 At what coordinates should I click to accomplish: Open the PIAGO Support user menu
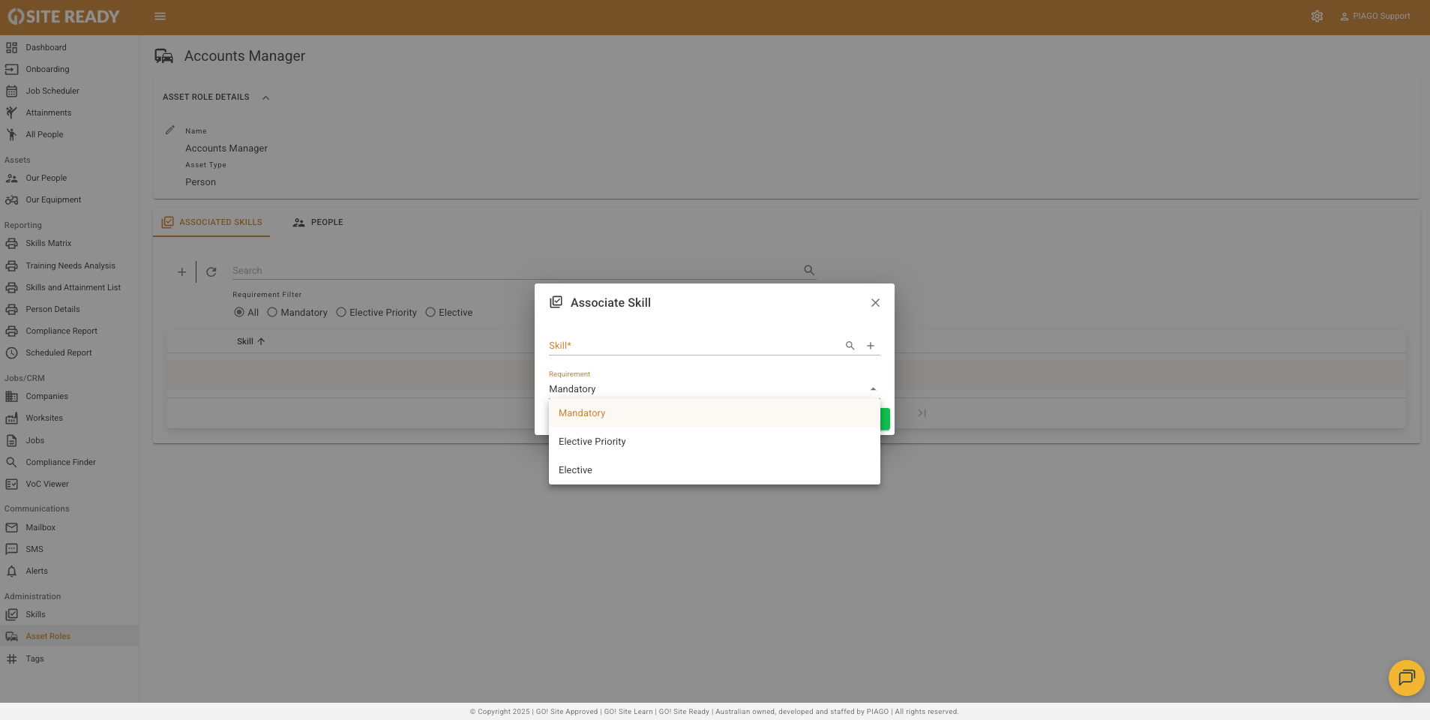(x=1375, y=16)
